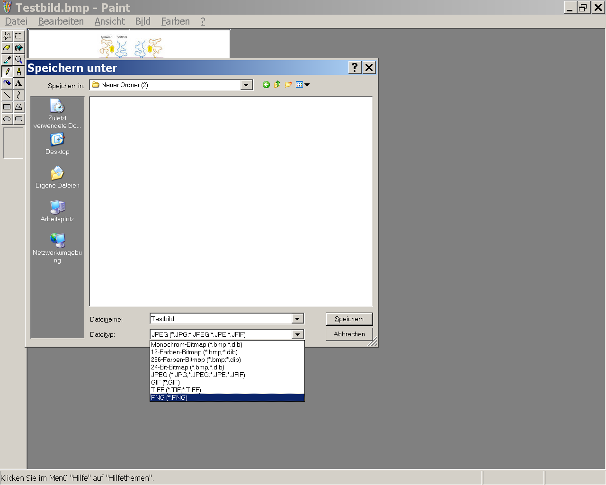The image size is (606, 485).
Task: Go up one folder level
Action: (x=277, y=85)
